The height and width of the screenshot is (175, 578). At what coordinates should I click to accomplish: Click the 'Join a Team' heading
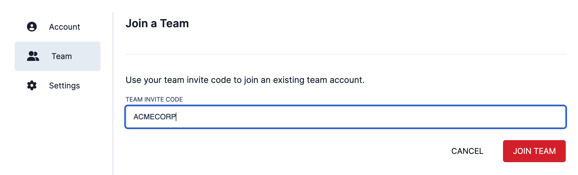click(x=157, y=24)
